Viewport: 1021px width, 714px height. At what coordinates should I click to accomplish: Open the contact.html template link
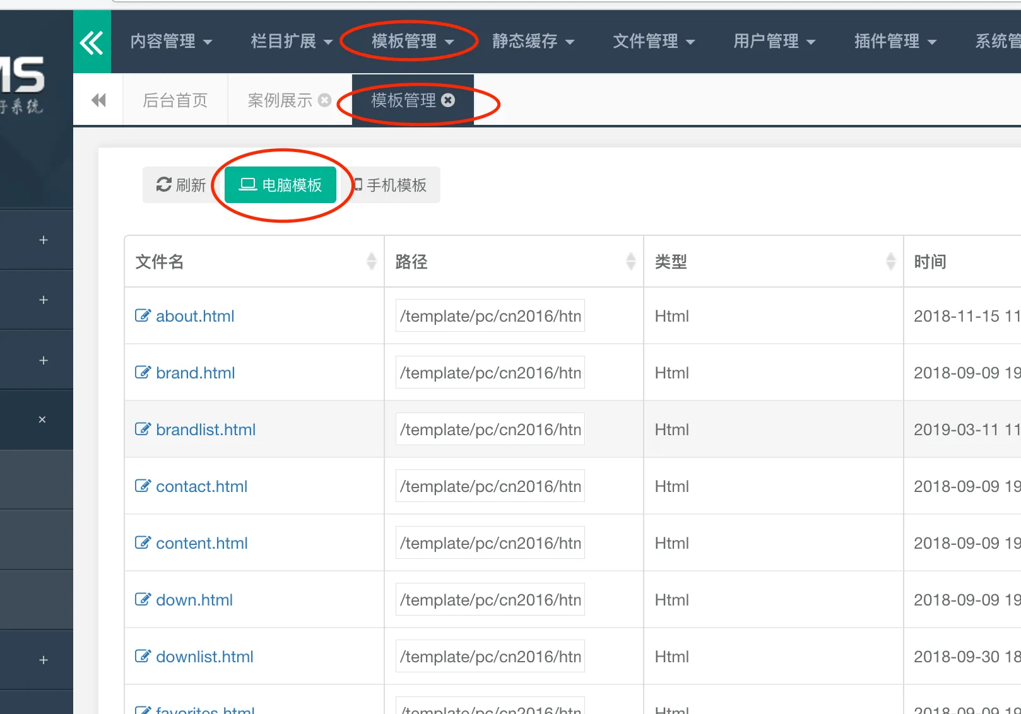click(201, 486)
